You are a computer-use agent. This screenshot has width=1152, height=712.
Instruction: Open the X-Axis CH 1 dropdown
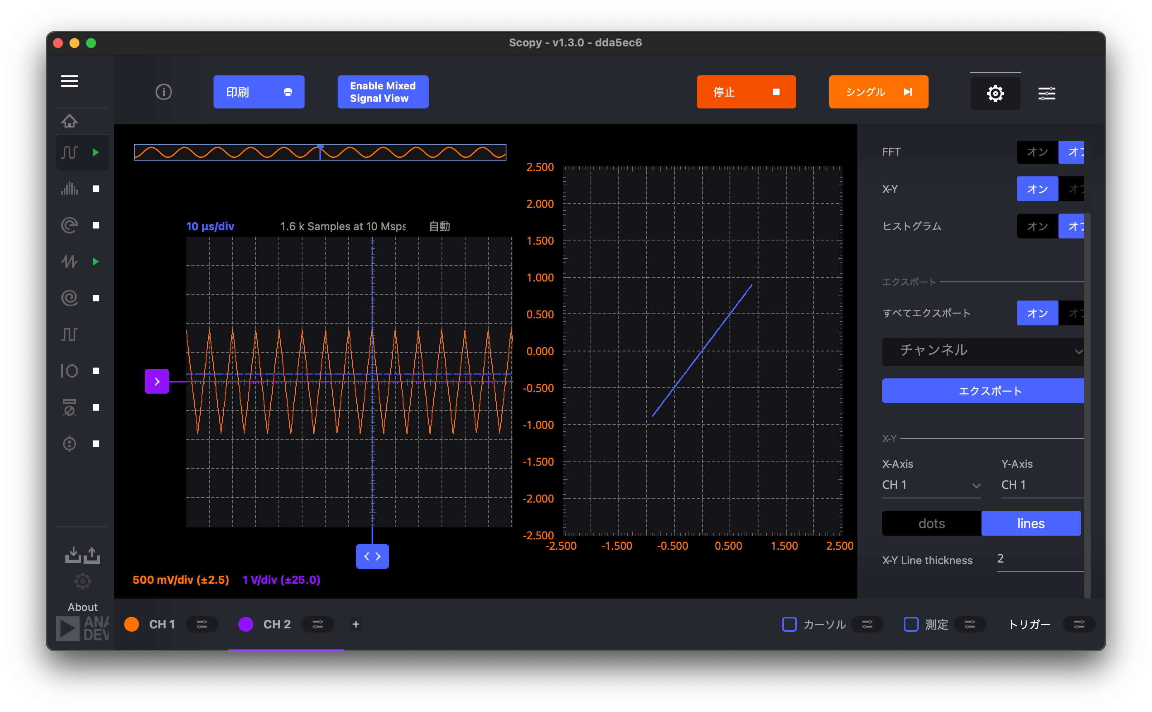tap(931, 485)
